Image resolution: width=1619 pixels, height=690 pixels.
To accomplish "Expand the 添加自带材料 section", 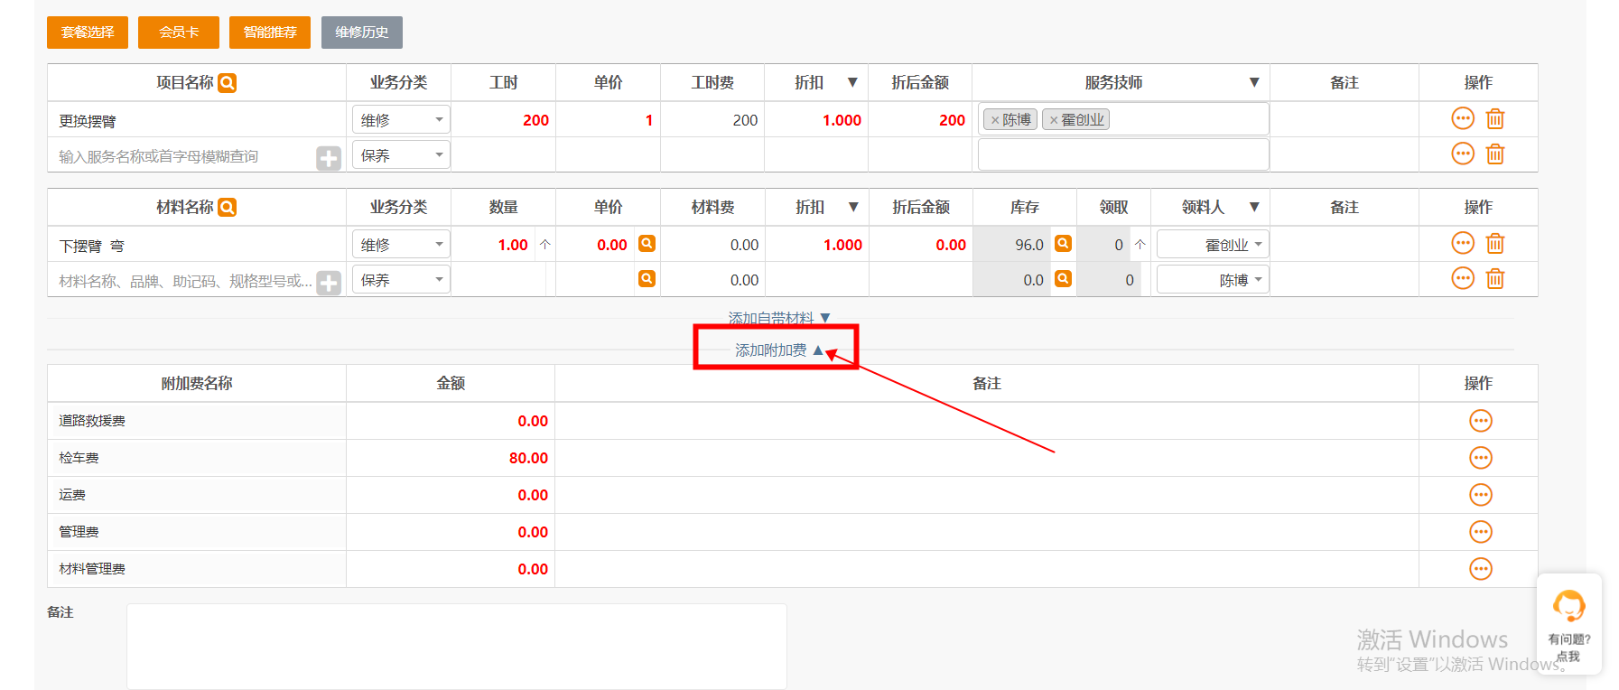I will (779, 318).
